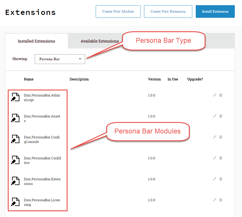Image resolution: width=242 pixels, height=217 pixels.
Task: Edit the Dnn.PersonaBar.Extensions extension with pencil icon
Action: (x=214, y=179)
